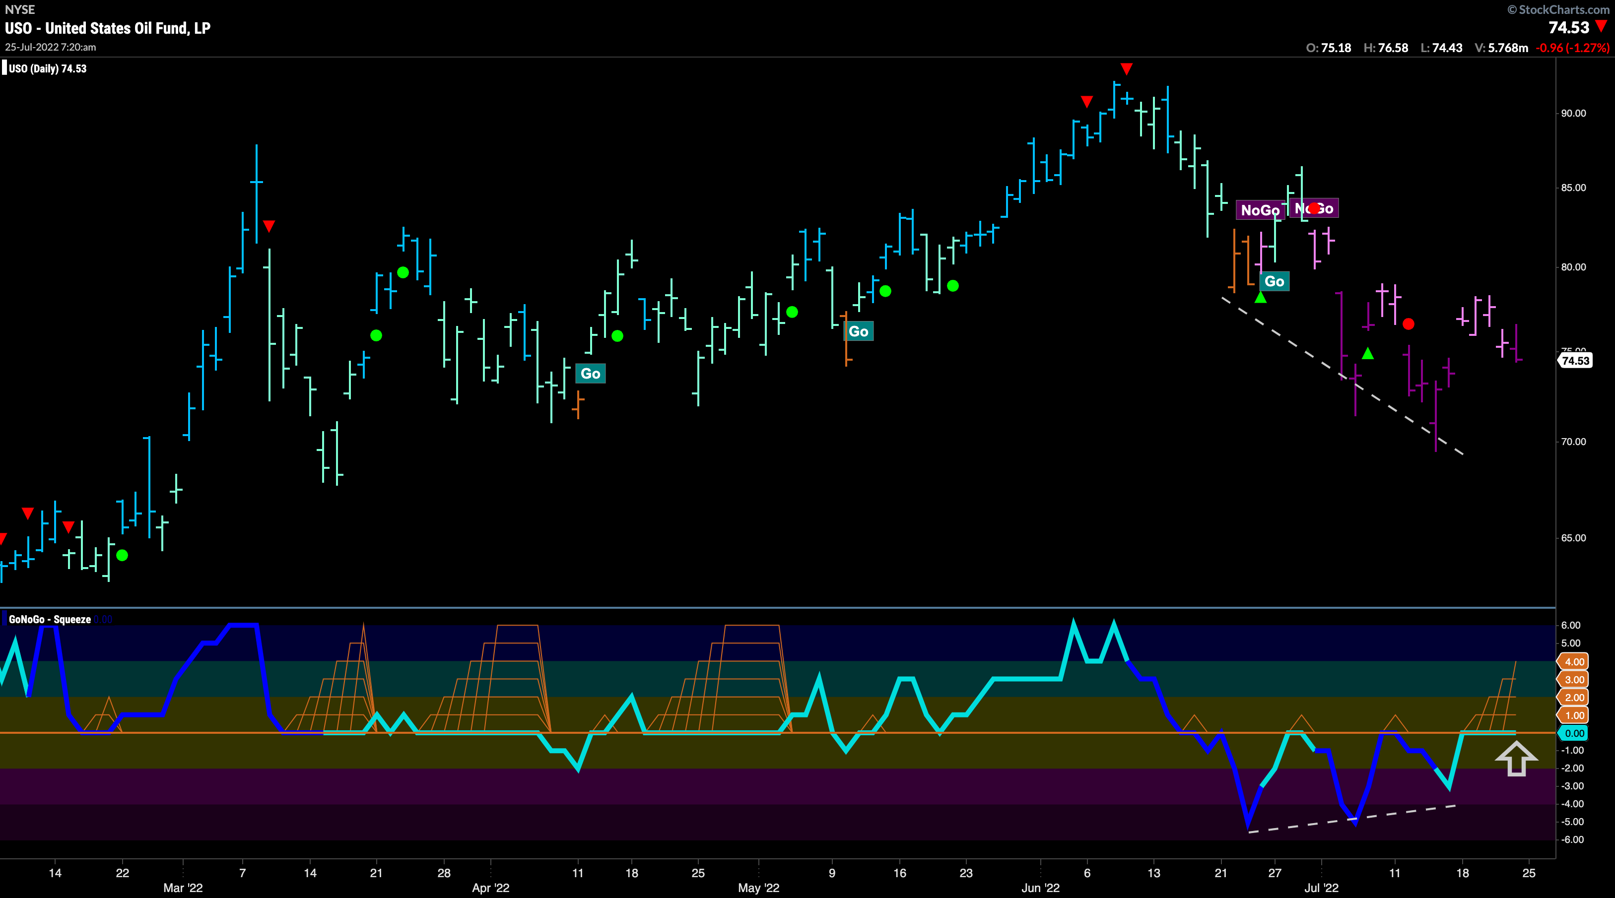Click the green circle marker at March 21
Image resolution: width=1615 pixels, height=898 pixels.
coord(376,335)
